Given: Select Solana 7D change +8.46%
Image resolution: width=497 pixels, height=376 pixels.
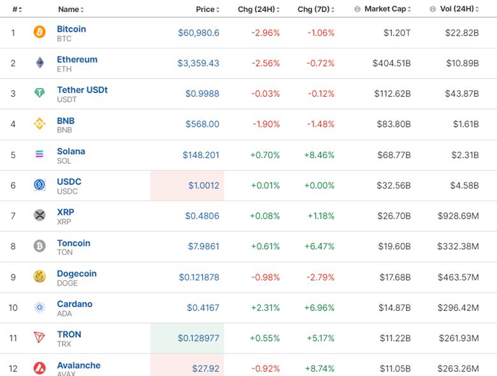Looking at the screenshot, I should click(319, 155).
